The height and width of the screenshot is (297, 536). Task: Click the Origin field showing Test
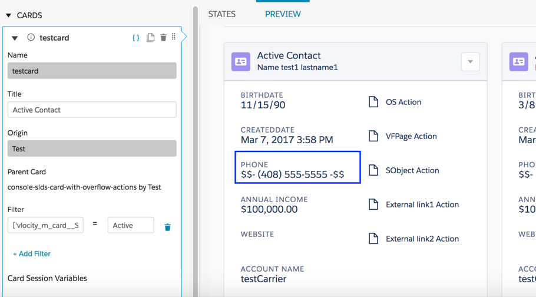click(x=92, y=148)
